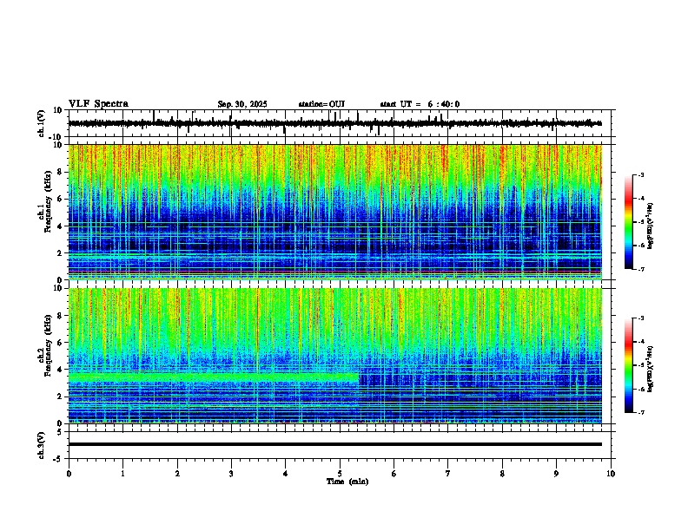Click the green 3.5 kHz band in ch.2 spectrogram
688x531 pixels.
click(x=214, y=377)
